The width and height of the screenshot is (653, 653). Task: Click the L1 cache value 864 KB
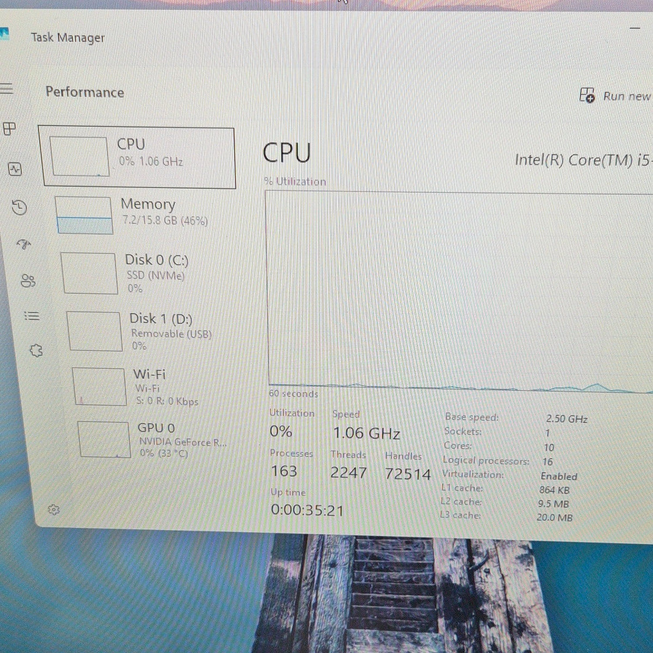(x=555, y=490)
